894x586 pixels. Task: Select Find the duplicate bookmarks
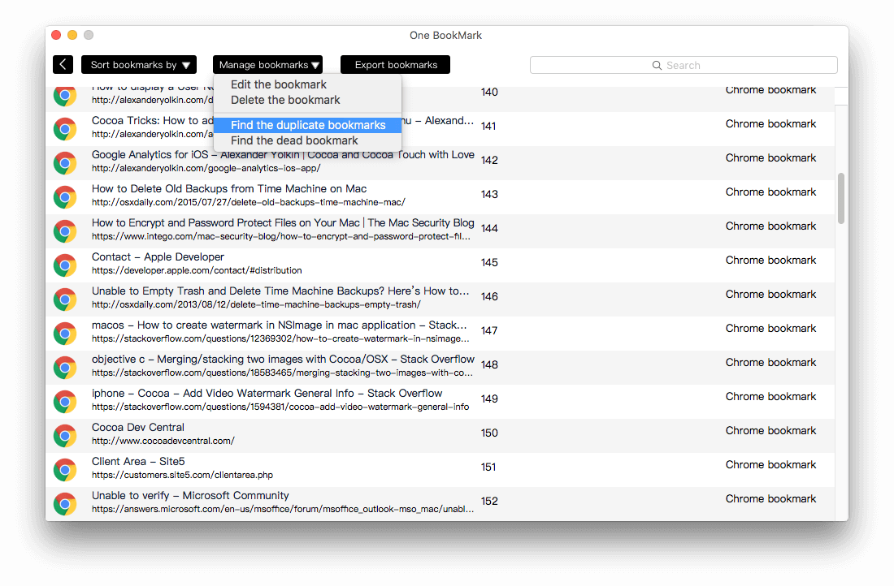(x=308, y=125)
